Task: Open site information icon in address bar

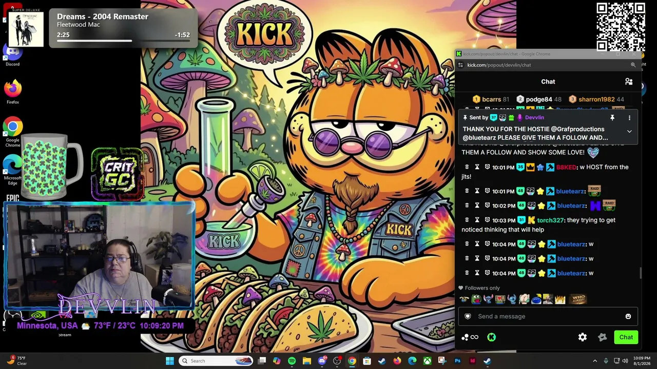Action: (x=460, y=65)
